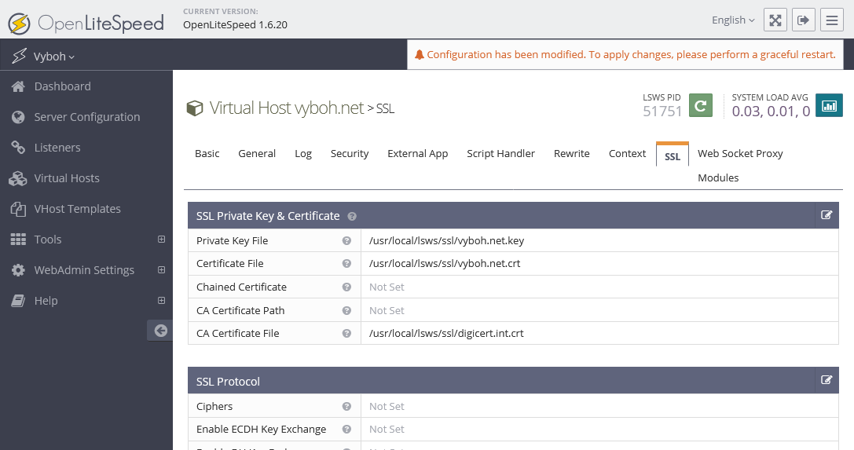Expand the Help submenu
Image resolution: width=854 pixels, height=450 pixels.
click(x=161, y=300)
